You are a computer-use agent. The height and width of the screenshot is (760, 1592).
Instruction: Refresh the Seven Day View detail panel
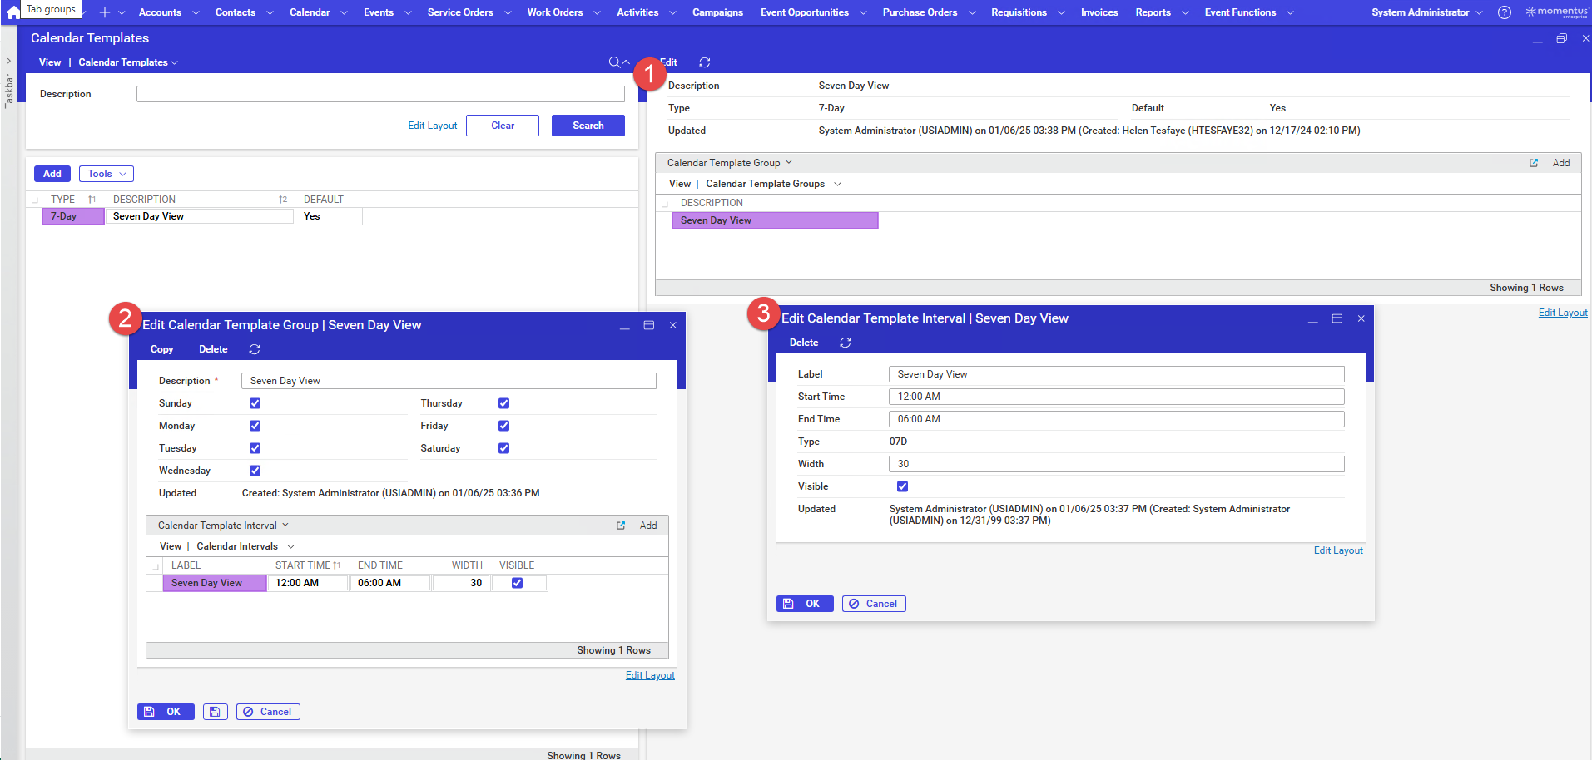tap(705, 62)
